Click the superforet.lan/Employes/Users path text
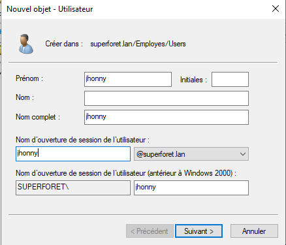 (x=138, y=44)
